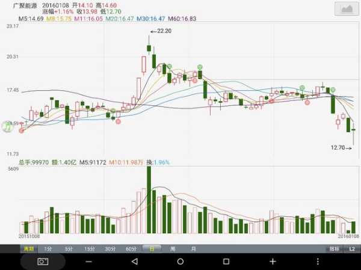Viewport: 361px width, 270px height.
Task: Tap the 额:1.40亿 turnover amount label
Action: pos(64,162)
